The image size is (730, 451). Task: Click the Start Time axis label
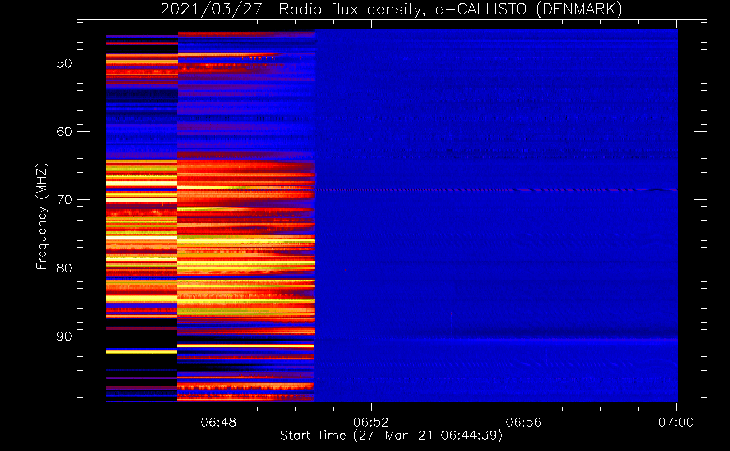point(391,436)
